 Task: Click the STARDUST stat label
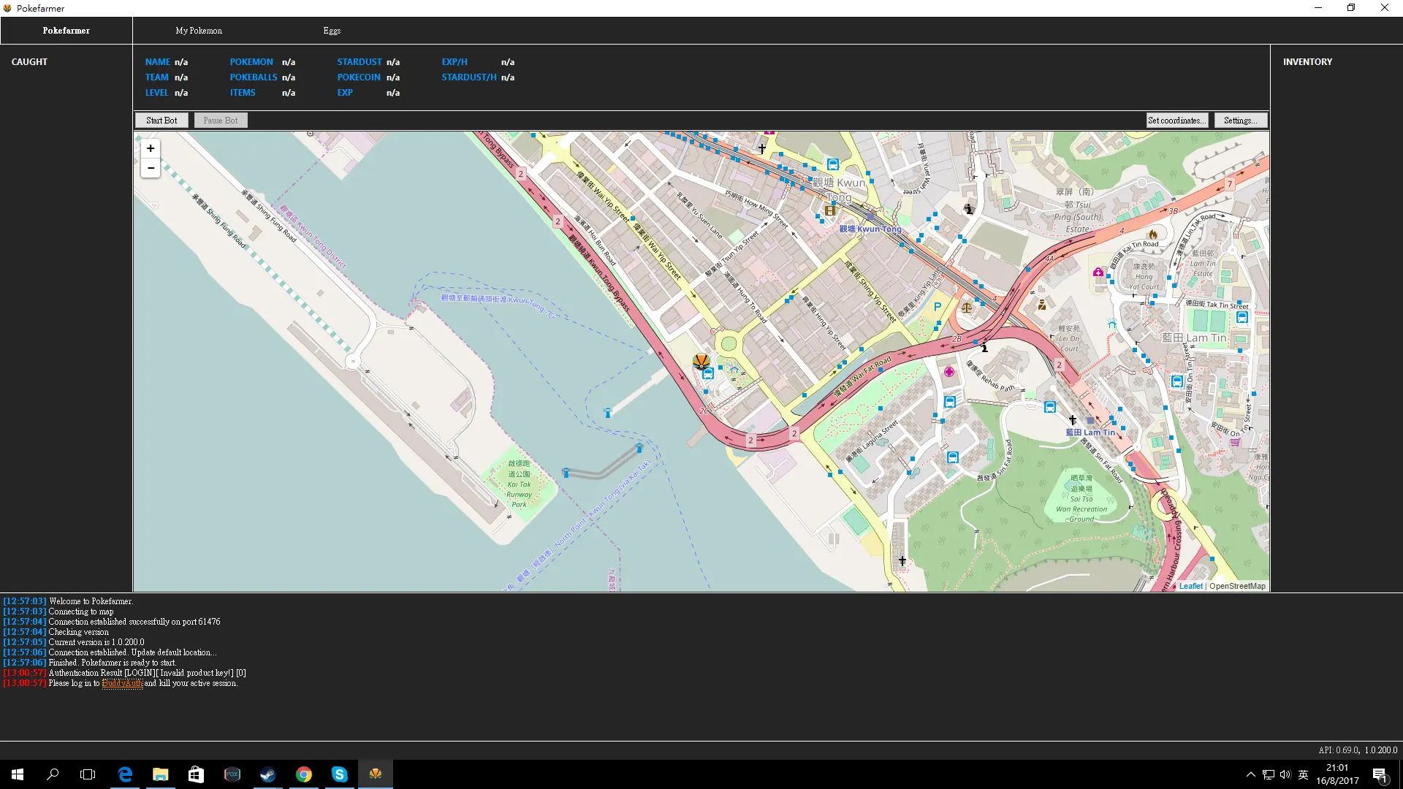click(x=360, y=62)
